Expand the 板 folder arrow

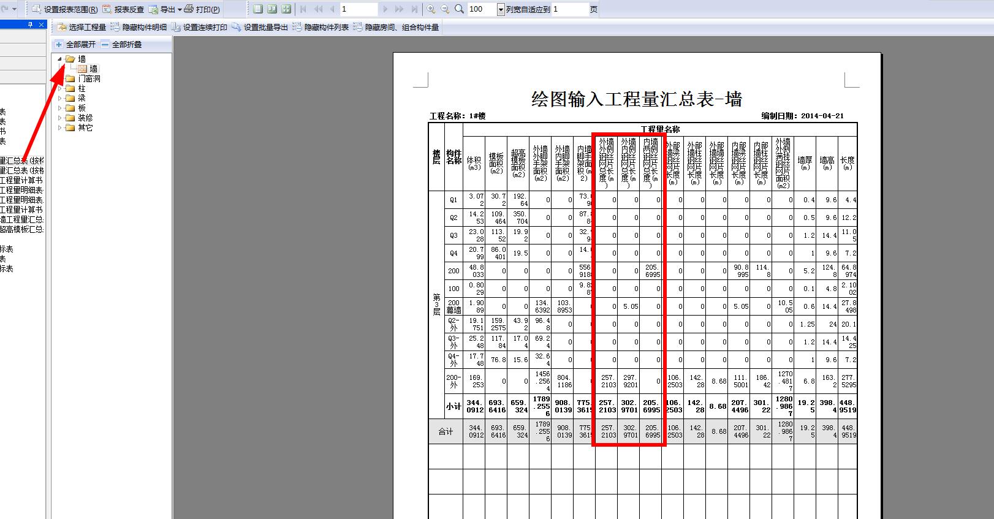60,108
